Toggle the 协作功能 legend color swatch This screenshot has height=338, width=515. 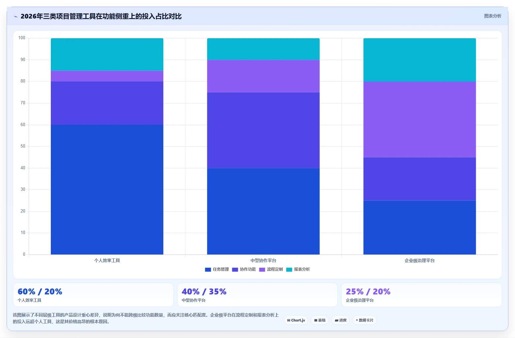(235, 270)
